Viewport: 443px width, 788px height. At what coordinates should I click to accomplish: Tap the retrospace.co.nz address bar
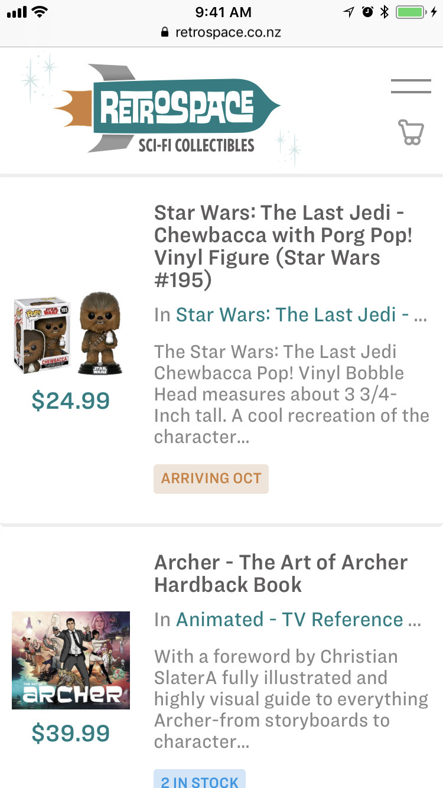[x=227, y=32]
